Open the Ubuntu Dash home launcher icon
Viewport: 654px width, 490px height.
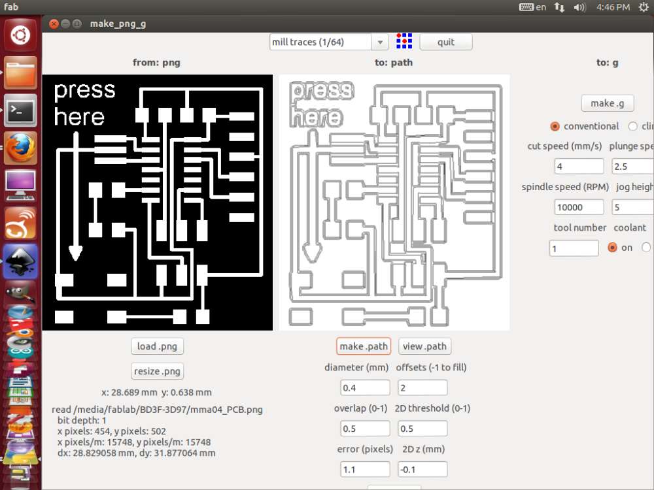tap(20, 35)
